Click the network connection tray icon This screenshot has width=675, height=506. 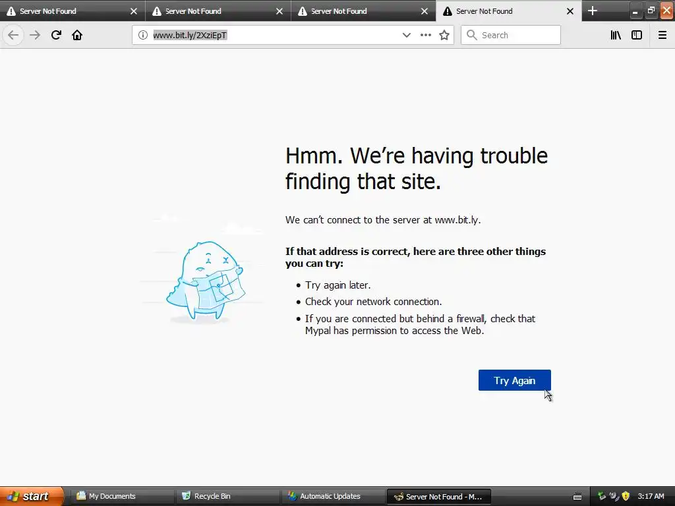pos(614,496)
